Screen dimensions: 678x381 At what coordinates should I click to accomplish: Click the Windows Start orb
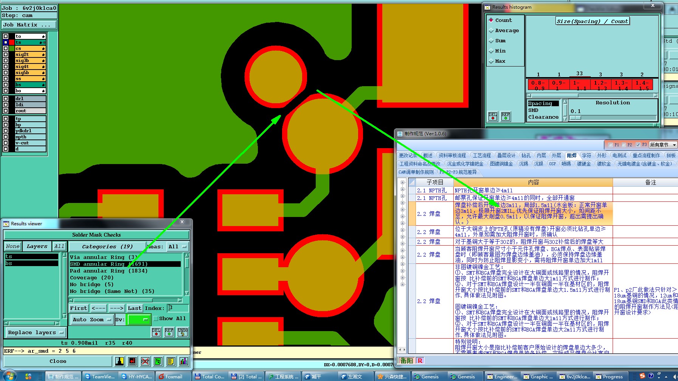(9, 376)
